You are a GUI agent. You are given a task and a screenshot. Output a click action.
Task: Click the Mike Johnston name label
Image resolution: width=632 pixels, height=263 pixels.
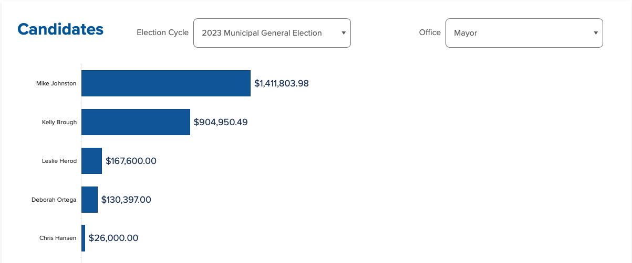coord(56,83)
